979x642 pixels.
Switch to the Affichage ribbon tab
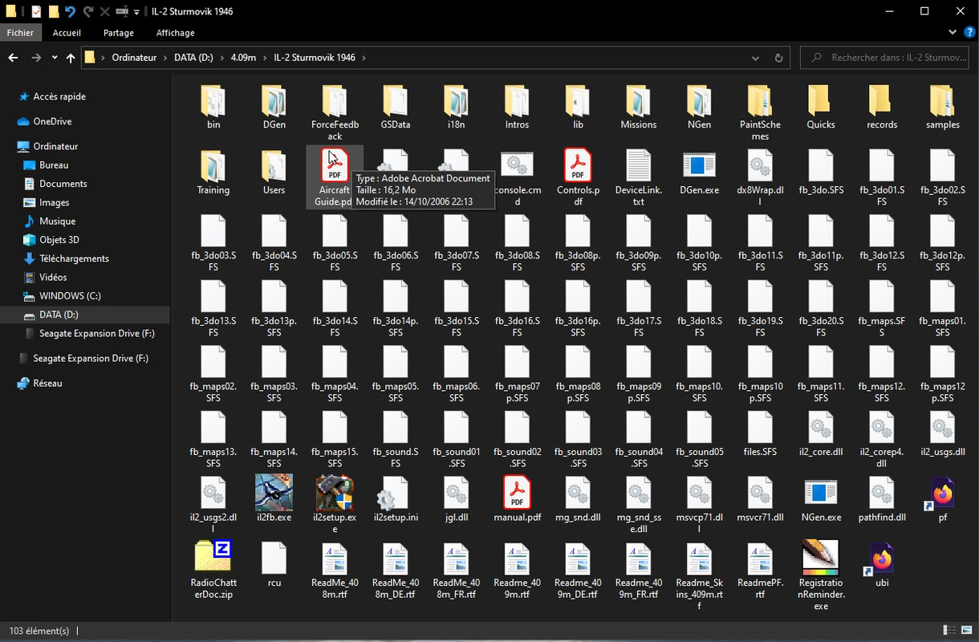pyautogui.click(x=175, y=33)
